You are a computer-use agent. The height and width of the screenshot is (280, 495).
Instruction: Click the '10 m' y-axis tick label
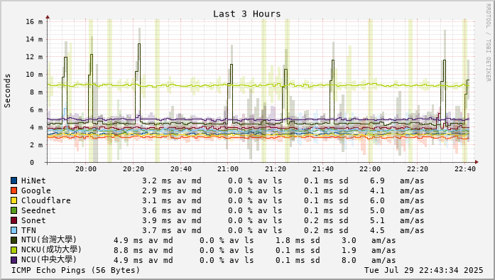click(x=34, y=75)
